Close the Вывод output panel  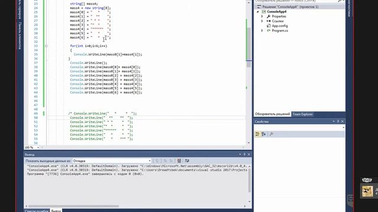point(249,154)
